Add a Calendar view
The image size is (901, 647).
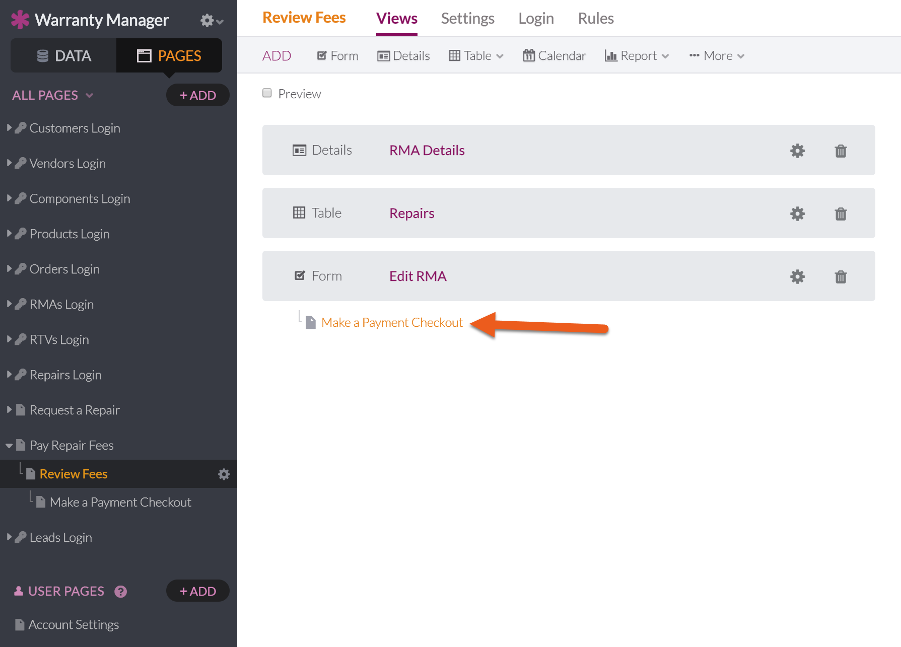pyautogui.click(x=554, y=56)
